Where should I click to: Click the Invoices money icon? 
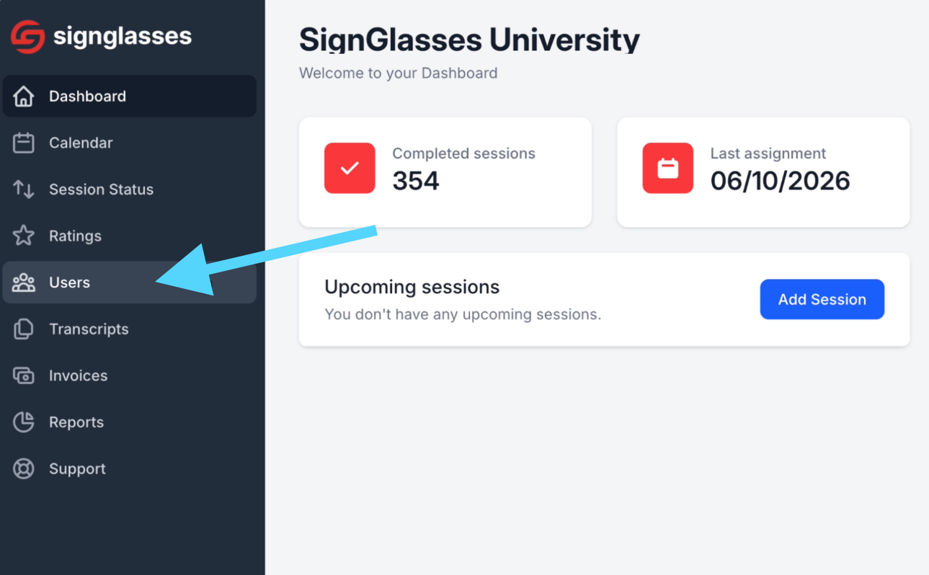click(24, 375)
